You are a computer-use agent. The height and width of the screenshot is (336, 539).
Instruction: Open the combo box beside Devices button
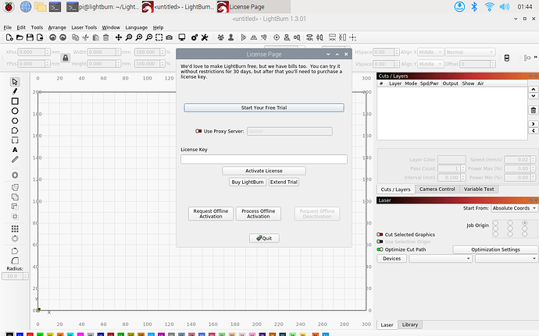coord(440,259)
